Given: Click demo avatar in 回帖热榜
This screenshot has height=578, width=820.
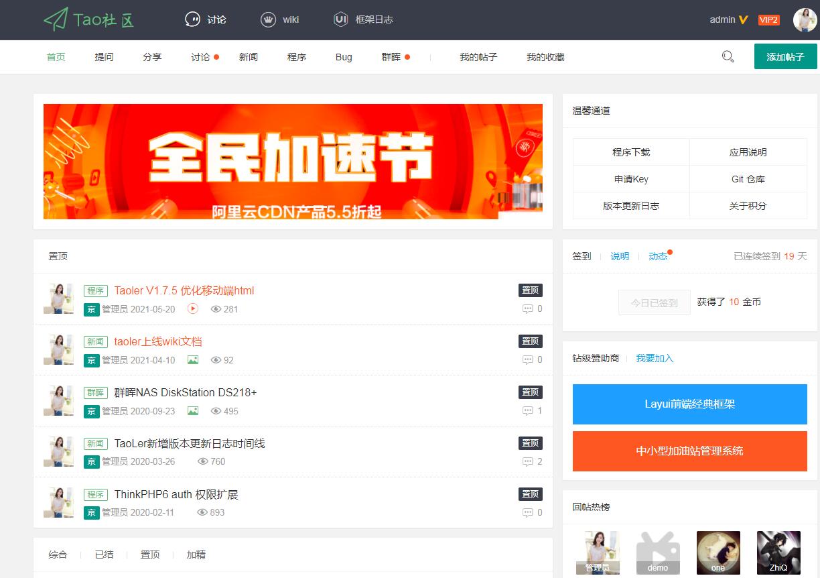Looking at the screenshot, I should 658,553.
